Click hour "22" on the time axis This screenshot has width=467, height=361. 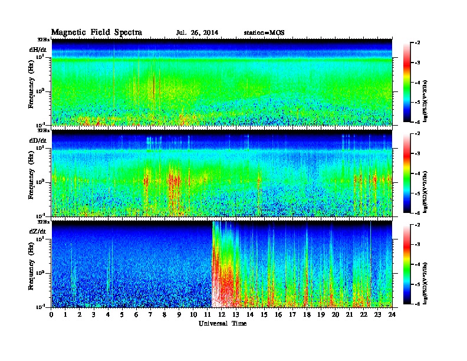coord(364,314)
